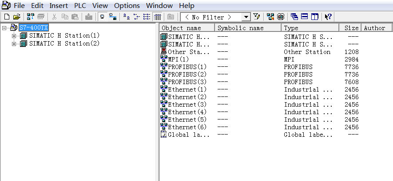The height and width of the screenshot is (181, 393).
Task: Click the Ethernet(1) network icon
Action: tap(164, 89)
